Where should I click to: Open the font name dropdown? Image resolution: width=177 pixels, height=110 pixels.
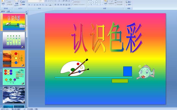[39, 1]
